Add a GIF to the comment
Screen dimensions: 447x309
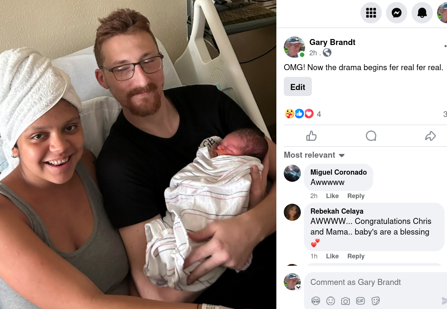360,301
